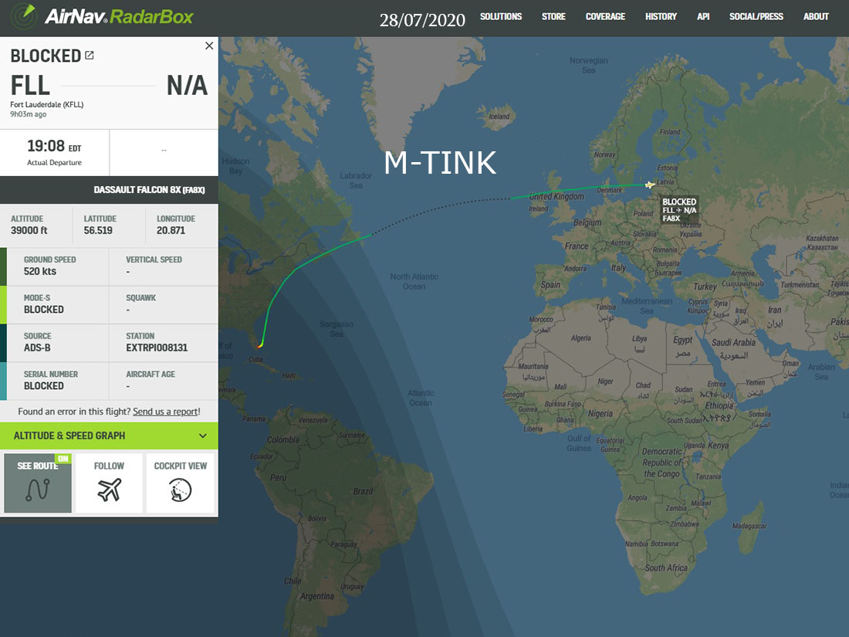Click the flight label tooltip on map
Image resolution: width=849 pixels, height=637 pixels.
pyautogui.click(x=679, y=209)
